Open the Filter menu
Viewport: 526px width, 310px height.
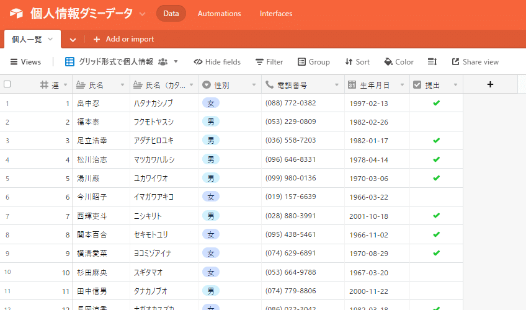click(x=269, y=61)
